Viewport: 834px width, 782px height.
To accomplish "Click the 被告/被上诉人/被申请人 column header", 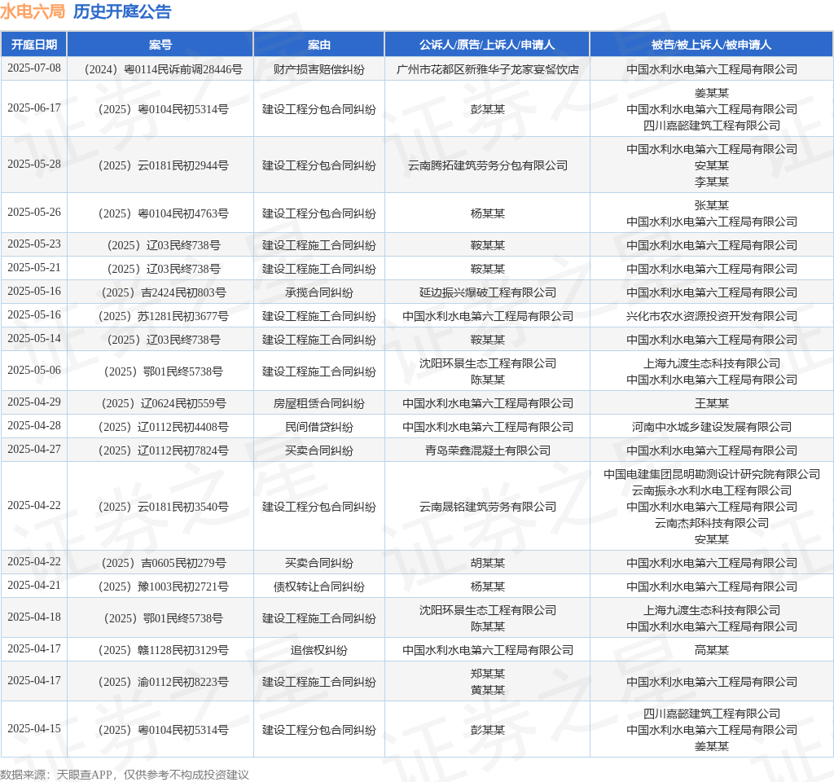I will [x=712, y=45].
